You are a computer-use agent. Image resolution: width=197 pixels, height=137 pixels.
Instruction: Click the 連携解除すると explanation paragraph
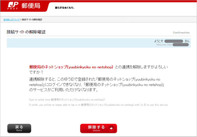point(97,85)
